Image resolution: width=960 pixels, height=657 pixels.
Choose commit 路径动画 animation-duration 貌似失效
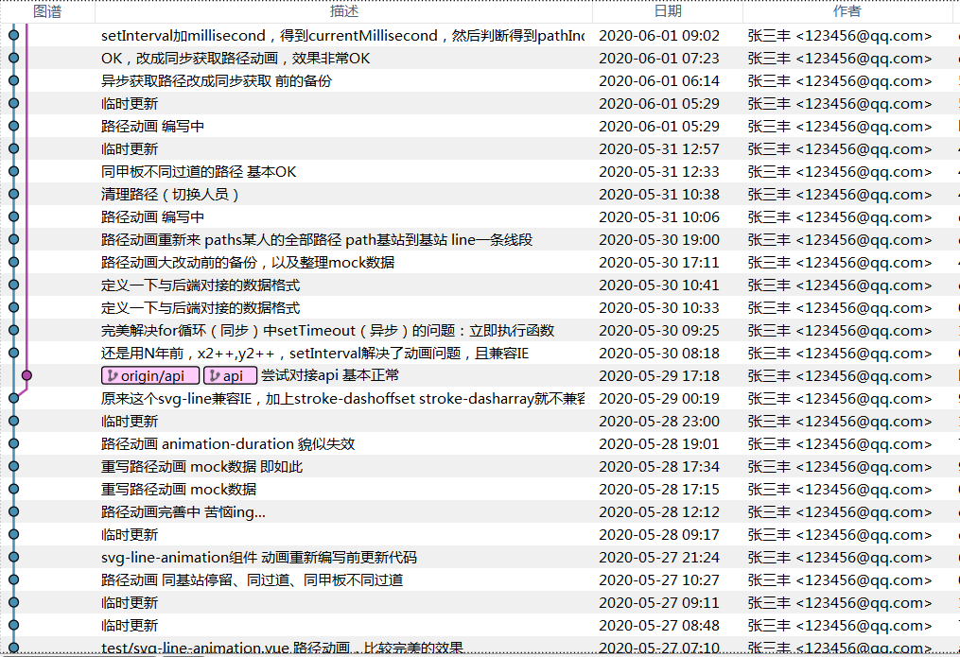coord(228,443)
